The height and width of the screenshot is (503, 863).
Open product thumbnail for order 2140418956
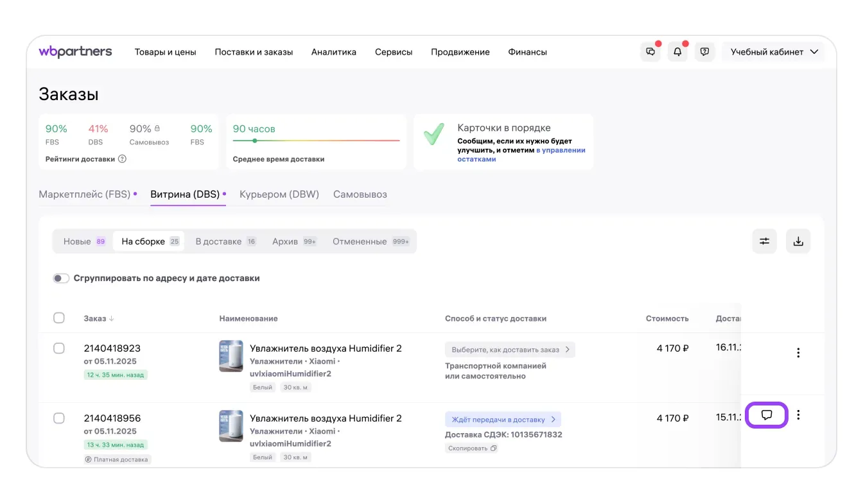point(231,426)
